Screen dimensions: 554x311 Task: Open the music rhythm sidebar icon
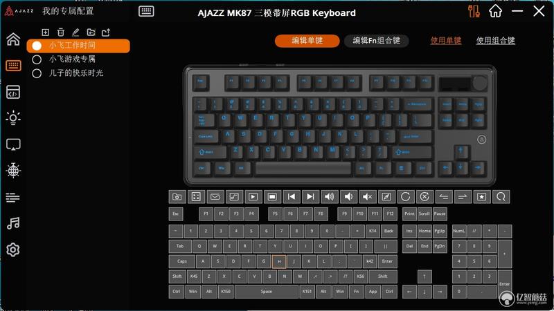[x=13, y=223]
